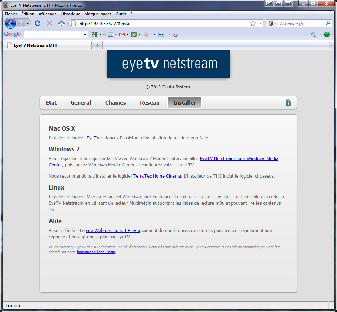Go back with the blue back arrow
The width and height of the screenshot is (337, 312).
pyautogui.click(x=10, y=23)
